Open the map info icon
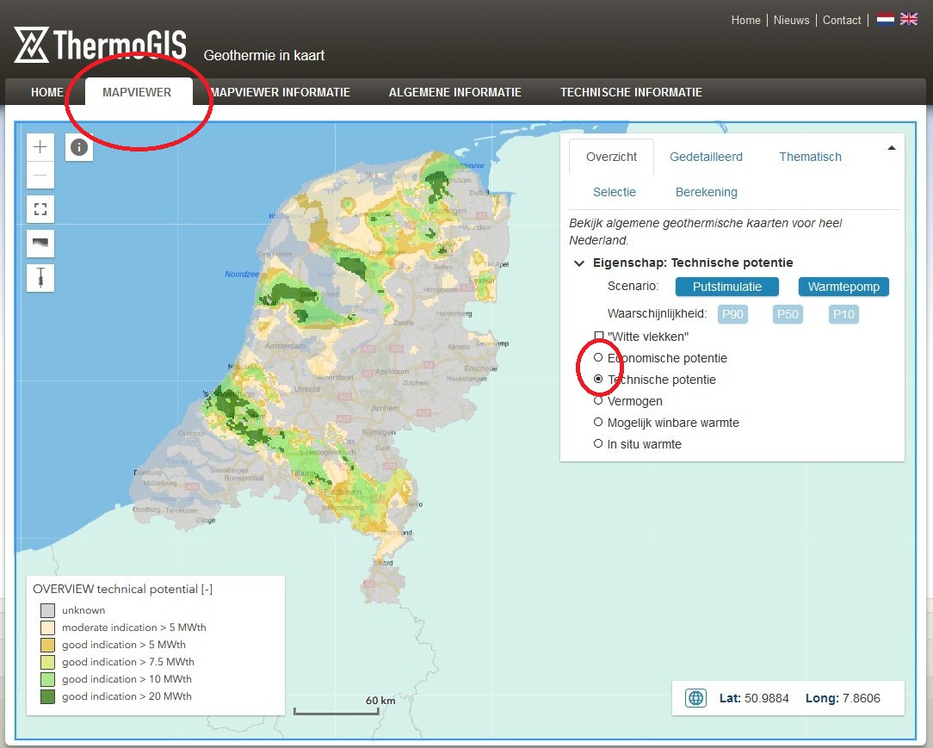The width and height of the screenshot is (933, 748). click(79, 147)
